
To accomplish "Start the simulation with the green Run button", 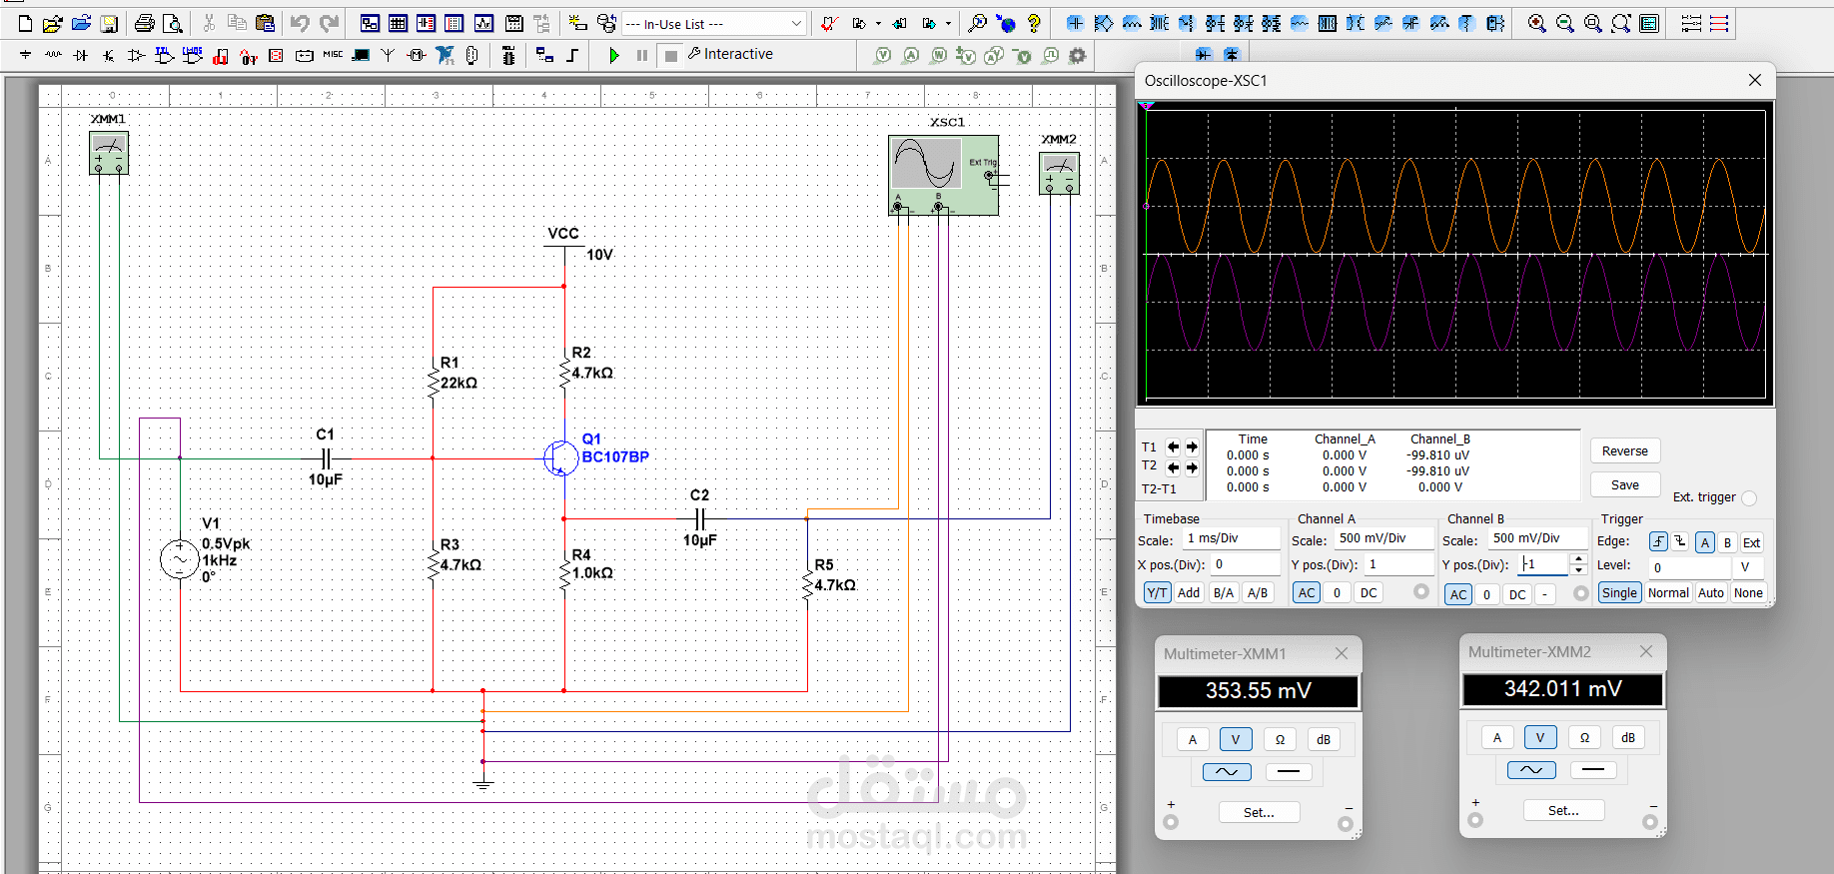I will 614,55.
